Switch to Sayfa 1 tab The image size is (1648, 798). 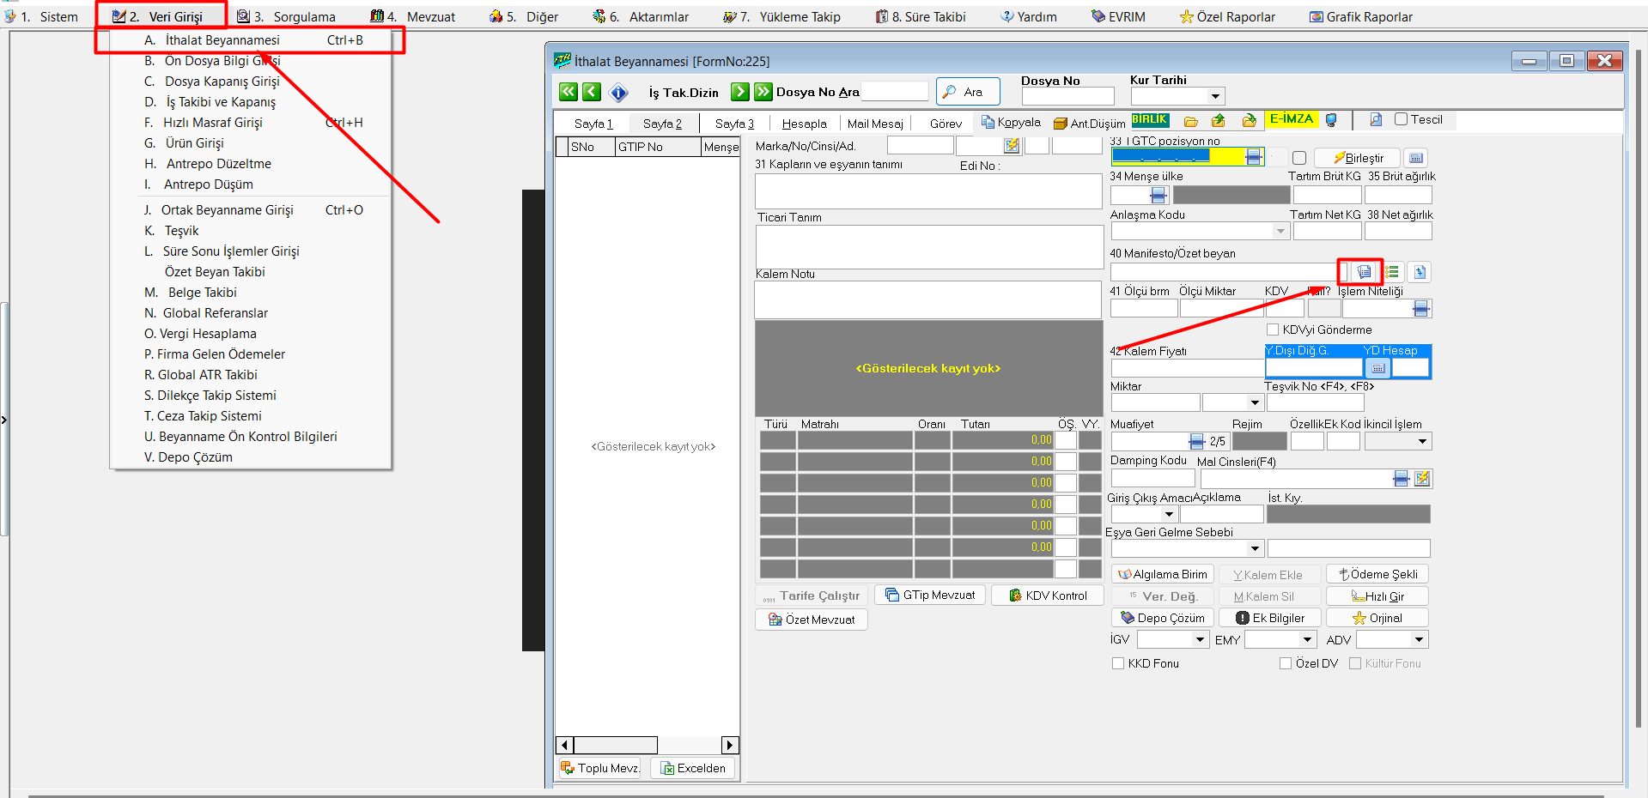[x=593, y=124]
